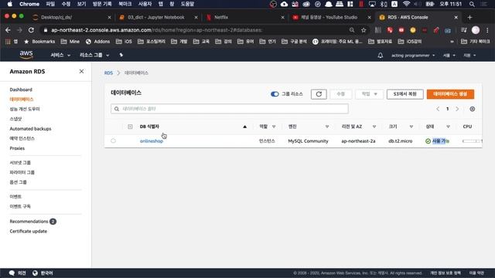This screenshot has width=495, height=278.
Task: Open Automated backups in sidebar
Action: (x=30, y=129)
